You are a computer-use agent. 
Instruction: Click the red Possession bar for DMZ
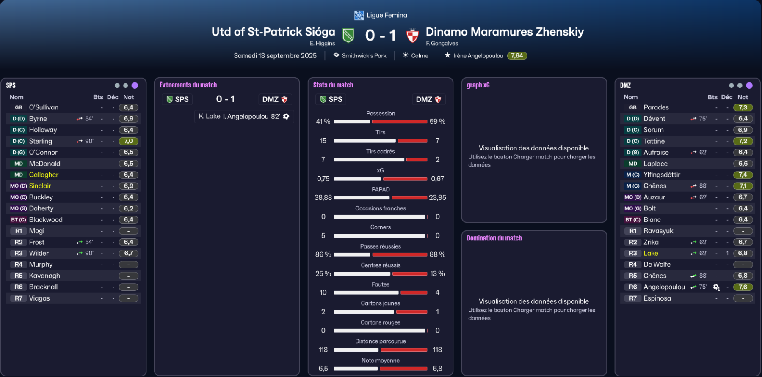[x=400, y=122]
